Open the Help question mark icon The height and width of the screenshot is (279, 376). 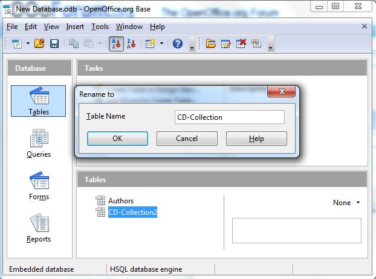(x=178, y=44)
